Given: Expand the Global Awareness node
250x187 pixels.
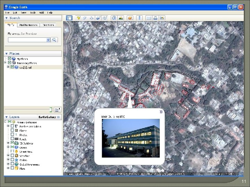Looking at the screenshot, I should click(8, 163).
